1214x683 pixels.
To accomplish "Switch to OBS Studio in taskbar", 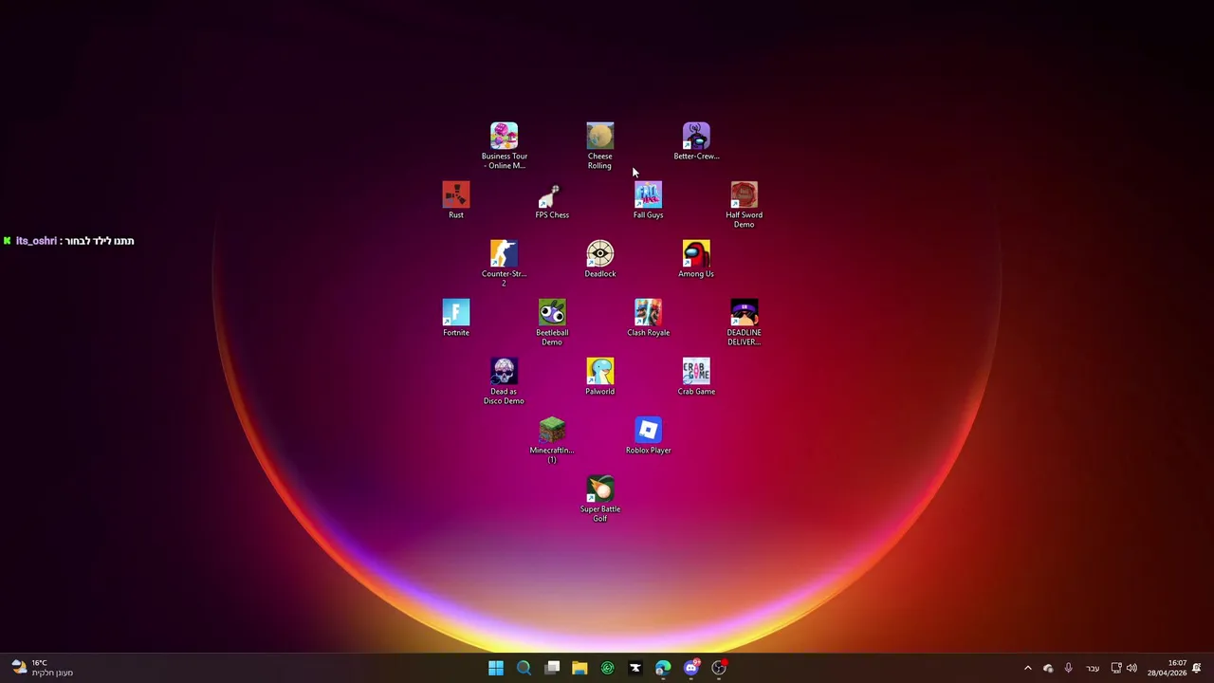I will [x=719, y=668].
